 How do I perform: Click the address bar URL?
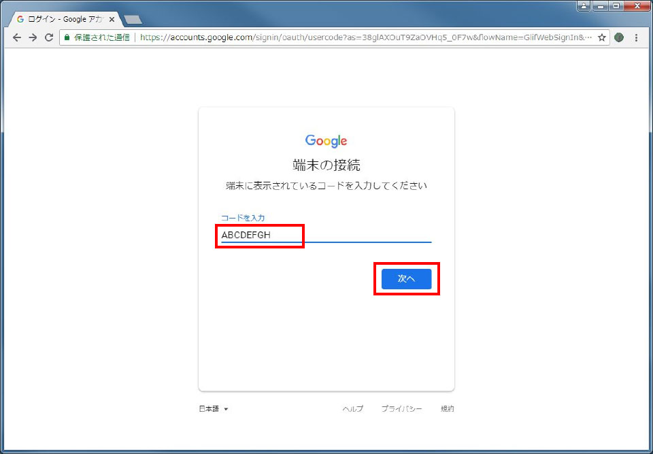click(366, 37)
